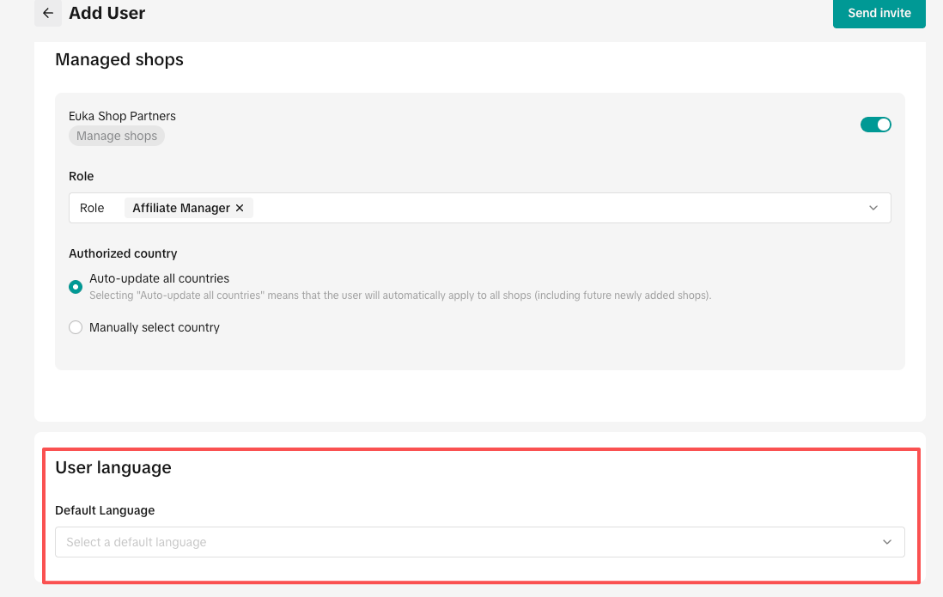Click the Euka Shop Partners name

click(122, 116)
